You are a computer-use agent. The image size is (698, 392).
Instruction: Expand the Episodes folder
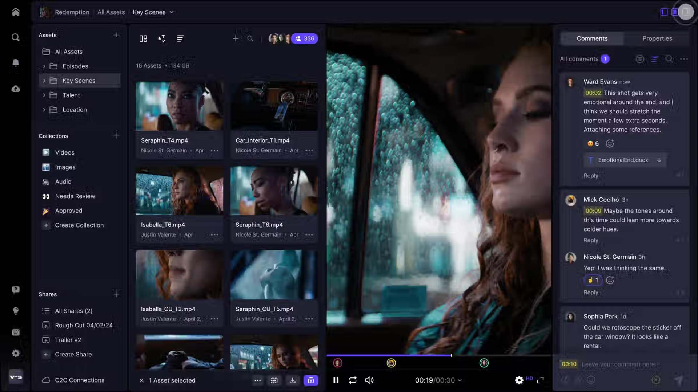(x=44, y=66)
